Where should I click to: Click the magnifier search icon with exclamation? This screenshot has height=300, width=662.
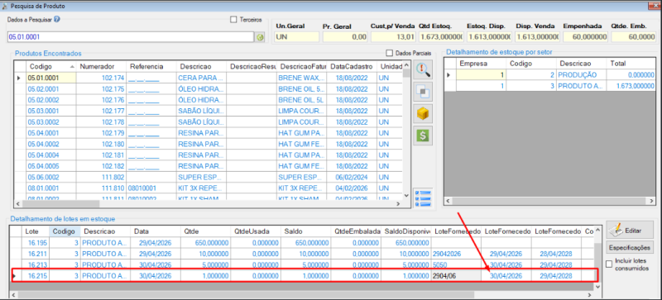pos(423,69)
